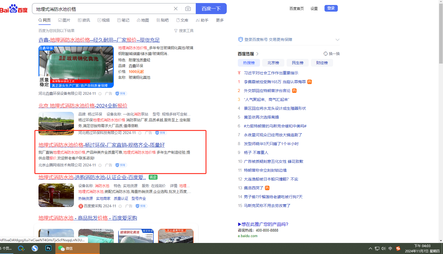
Task: Clear the search box with X icon
Action: 176,9
